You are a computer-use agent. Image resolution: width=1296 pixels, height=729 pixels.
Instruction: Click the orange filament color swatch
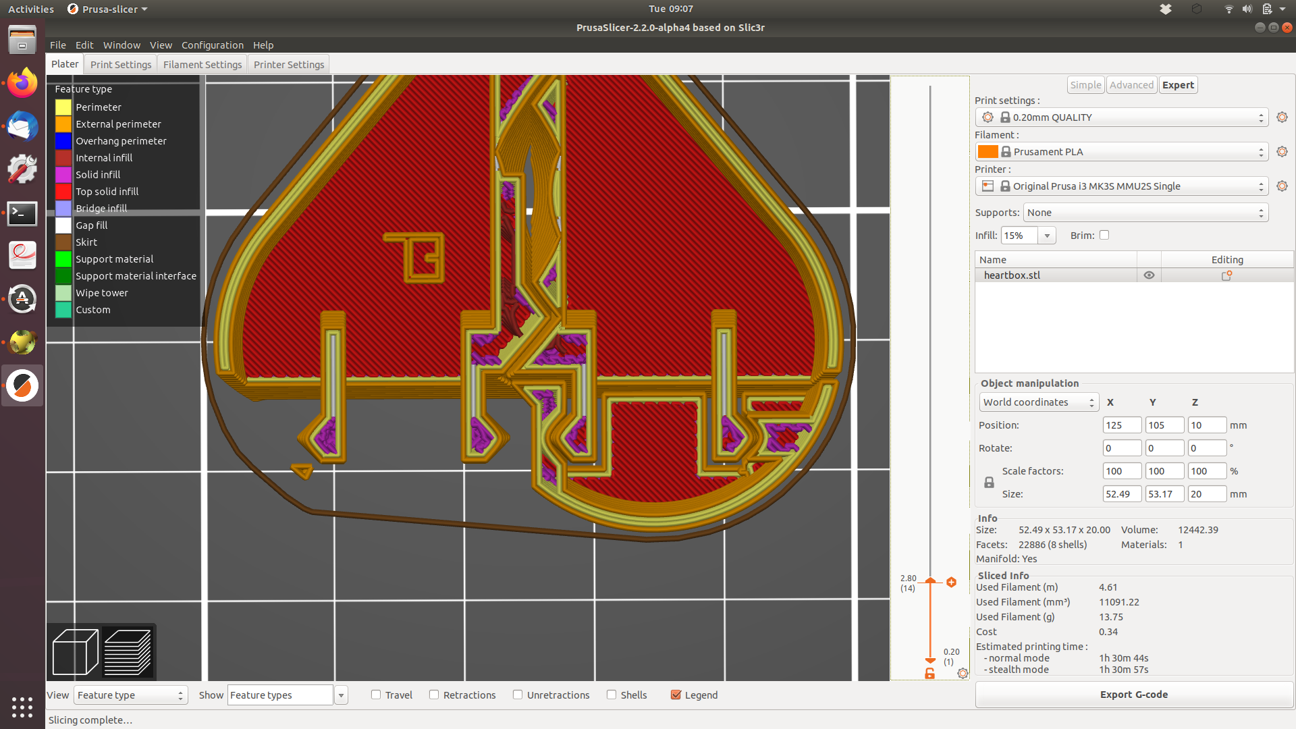(988, 152)
